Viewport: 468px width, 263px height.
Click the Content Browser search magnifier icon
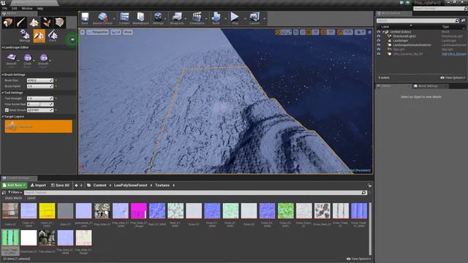point(363,193)
